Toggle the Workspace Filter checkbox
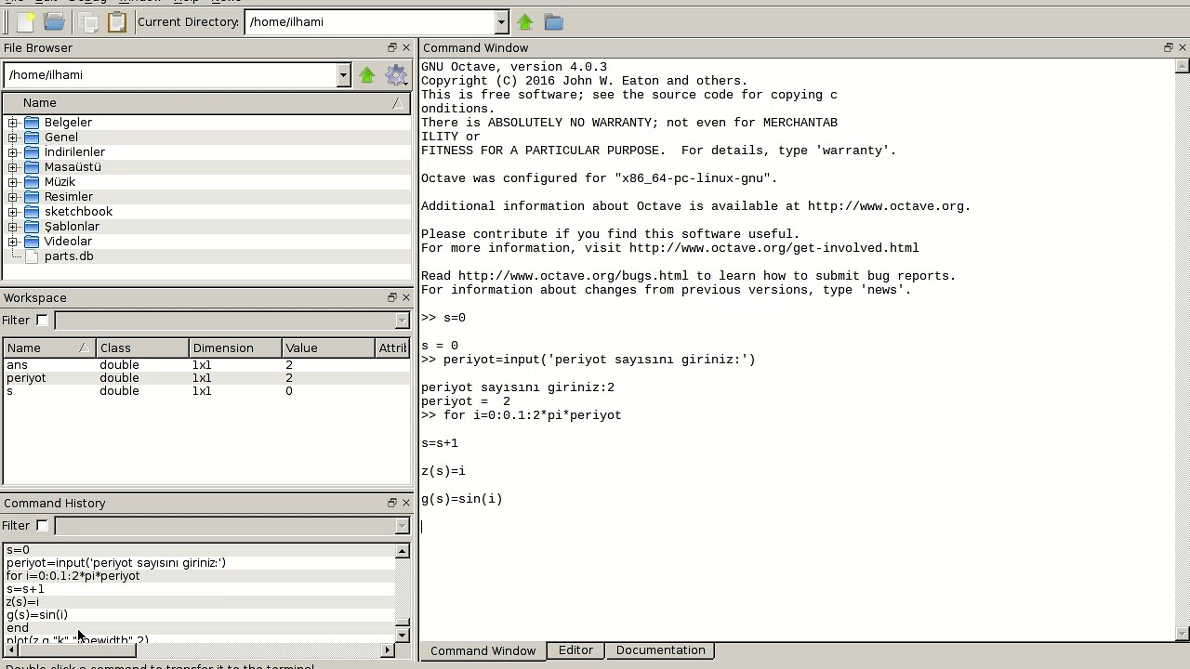 click(42, 320)
